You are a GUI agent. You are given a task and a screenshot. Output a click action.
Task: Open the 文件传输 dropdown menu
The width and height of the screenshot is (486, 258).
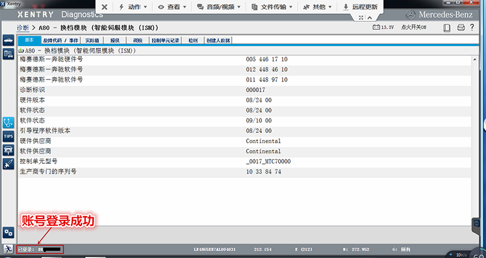coord(272,7)
